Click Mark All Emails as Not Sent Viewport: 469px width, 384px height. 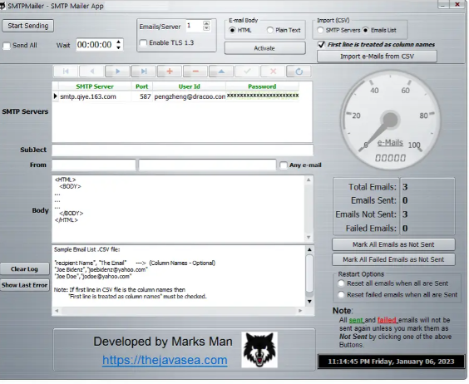pyautogui.click(x=393, y=244)
